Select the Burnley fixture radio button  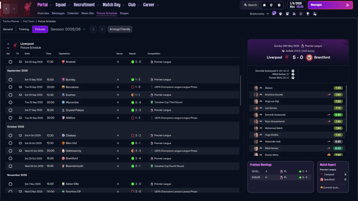[10, 80]
